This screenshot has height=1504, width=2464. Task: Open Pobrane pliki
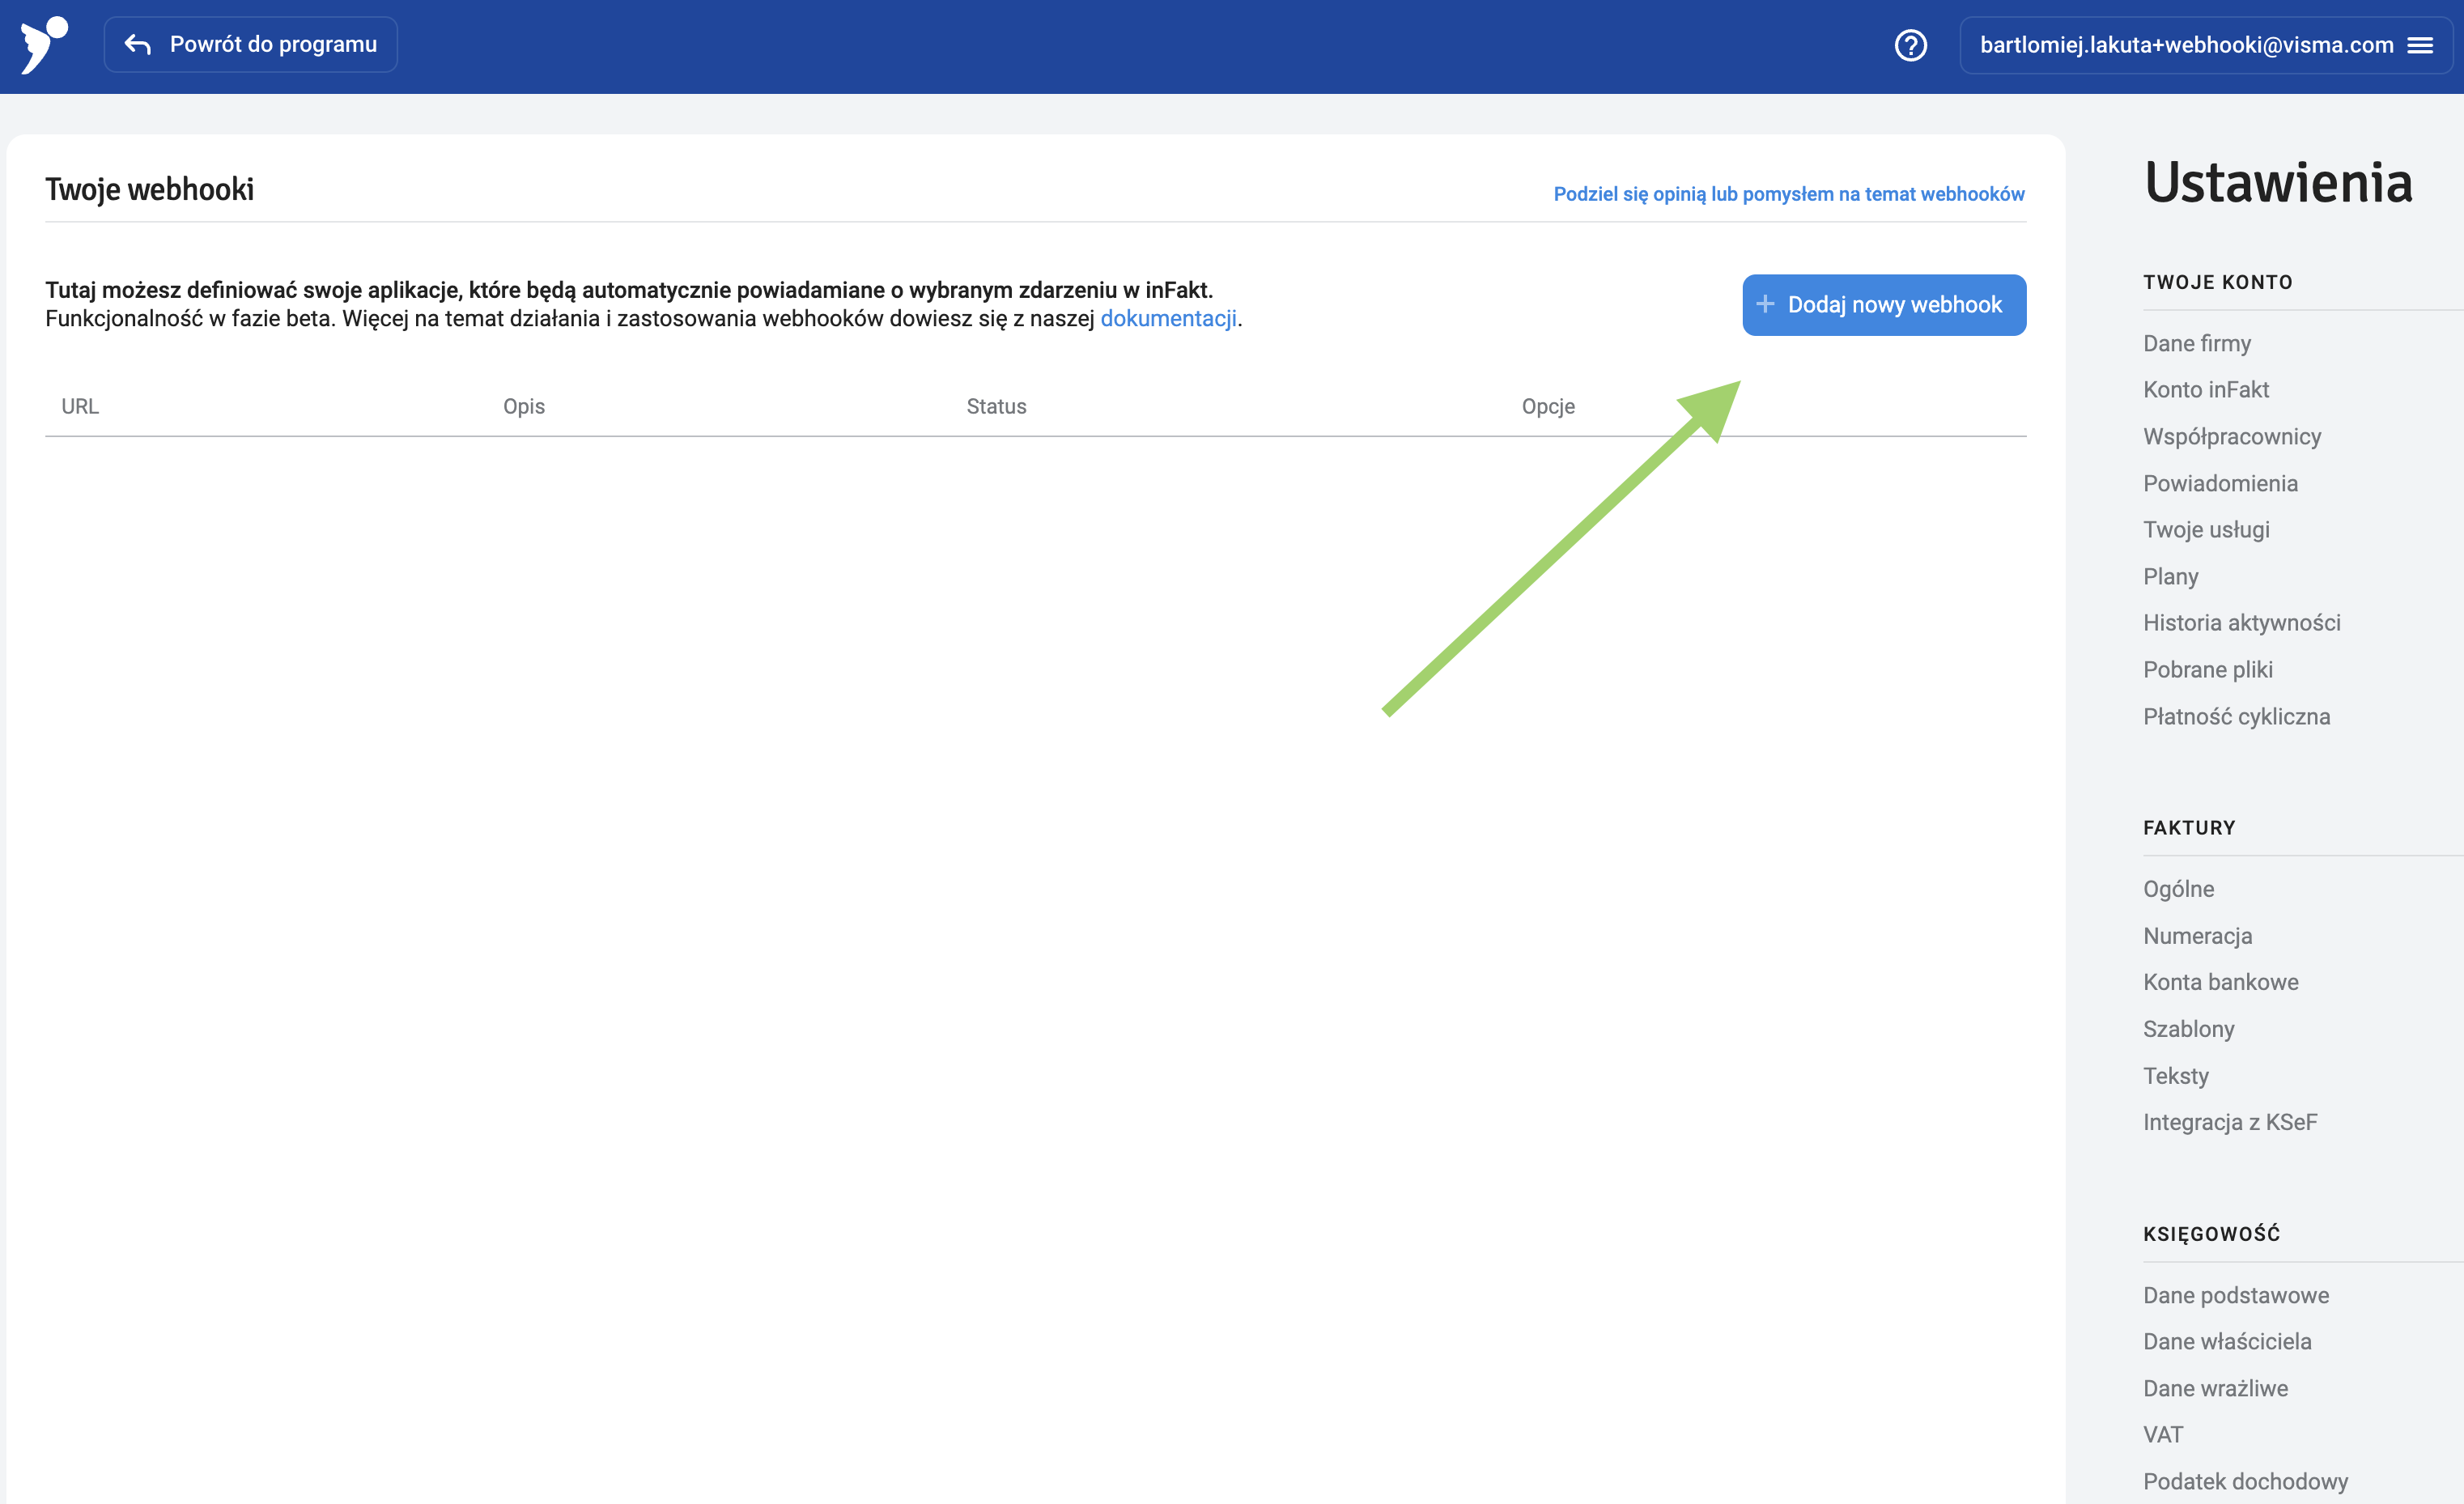pyautogui.click(x=2207, y=669)
